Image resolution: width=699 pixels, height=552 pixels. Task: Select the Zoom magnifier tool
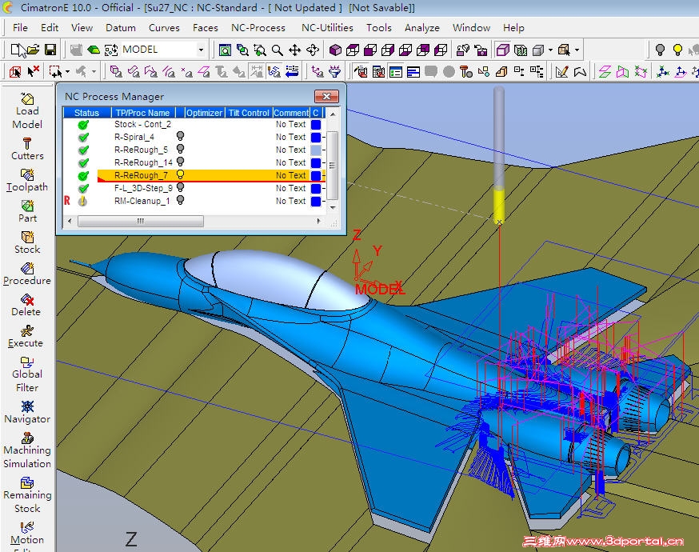[x=278, y=50]
